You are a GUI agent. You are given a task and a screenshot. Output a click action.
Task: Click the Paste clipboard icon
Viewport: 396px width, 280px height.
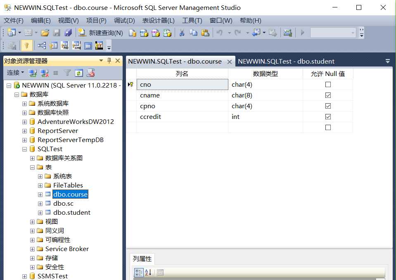pyautogui.click(x=205, y=33)
